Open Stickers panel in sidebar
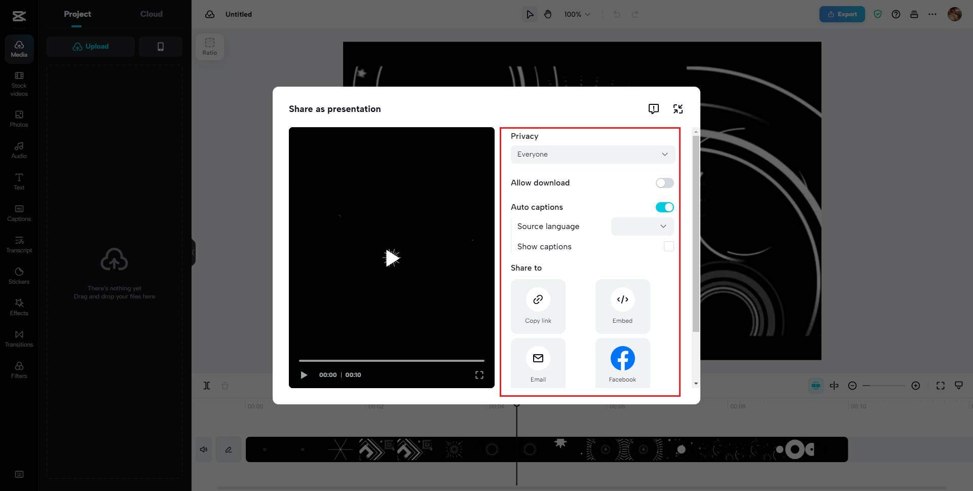The height and width of the screenshot is (491, 973). pos(19,276)
